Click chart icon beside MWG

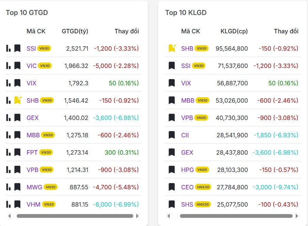pos(9,187)
